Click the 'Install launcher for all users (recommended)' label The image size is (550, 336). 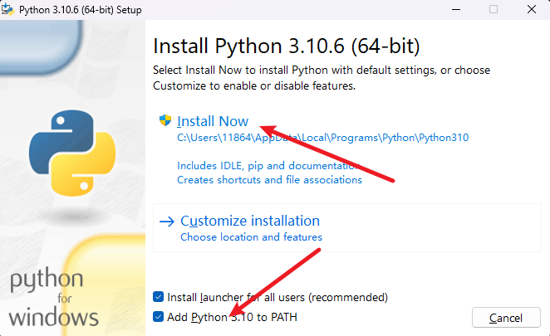pyautogui.click(x=277, y=297)
